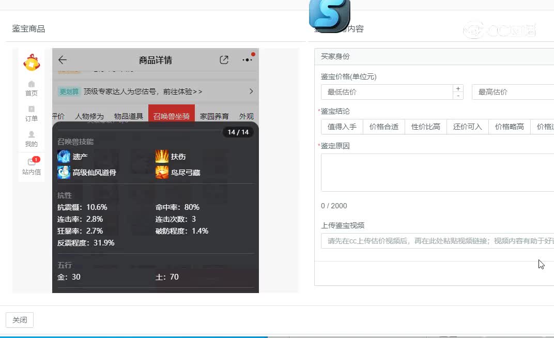The height and width of the screenshot is (338, 554).
Task: Click the treasure pouch logo icon
Action: (32, 63)
